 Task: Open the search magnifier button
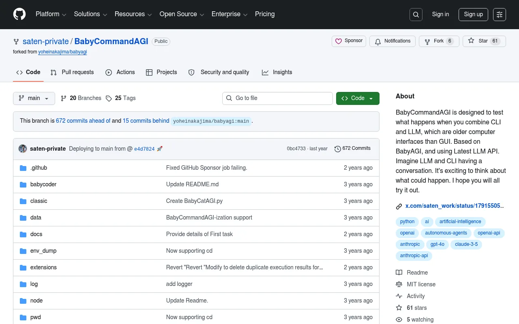point(416,15)
